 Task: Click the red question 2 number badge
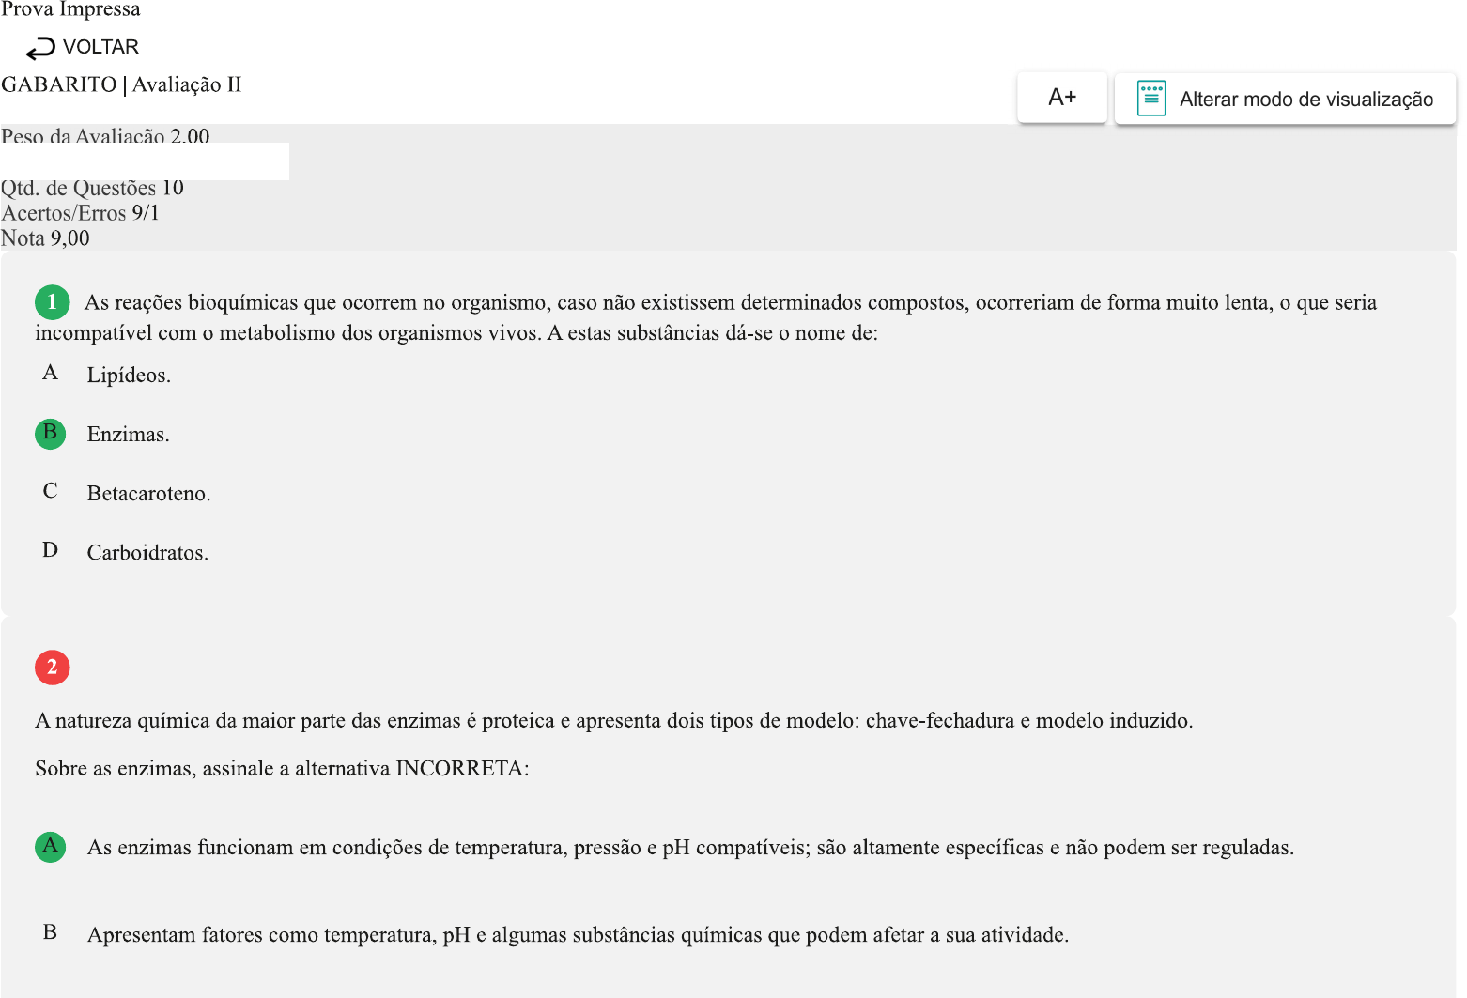coord(52,668)
